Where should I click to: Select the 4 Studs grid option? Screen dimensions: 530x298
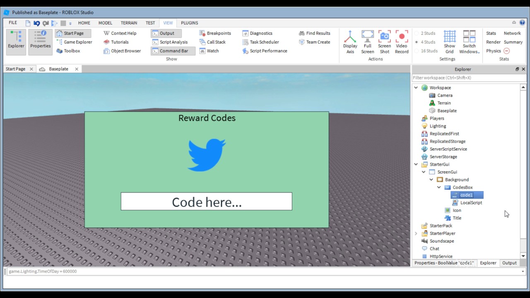pyautogui.click(x=425, y=42)
